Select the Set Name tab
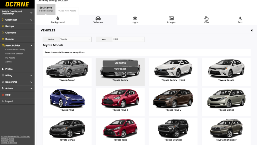This screenshot has width=257, height=145. [x=46, y=10]
